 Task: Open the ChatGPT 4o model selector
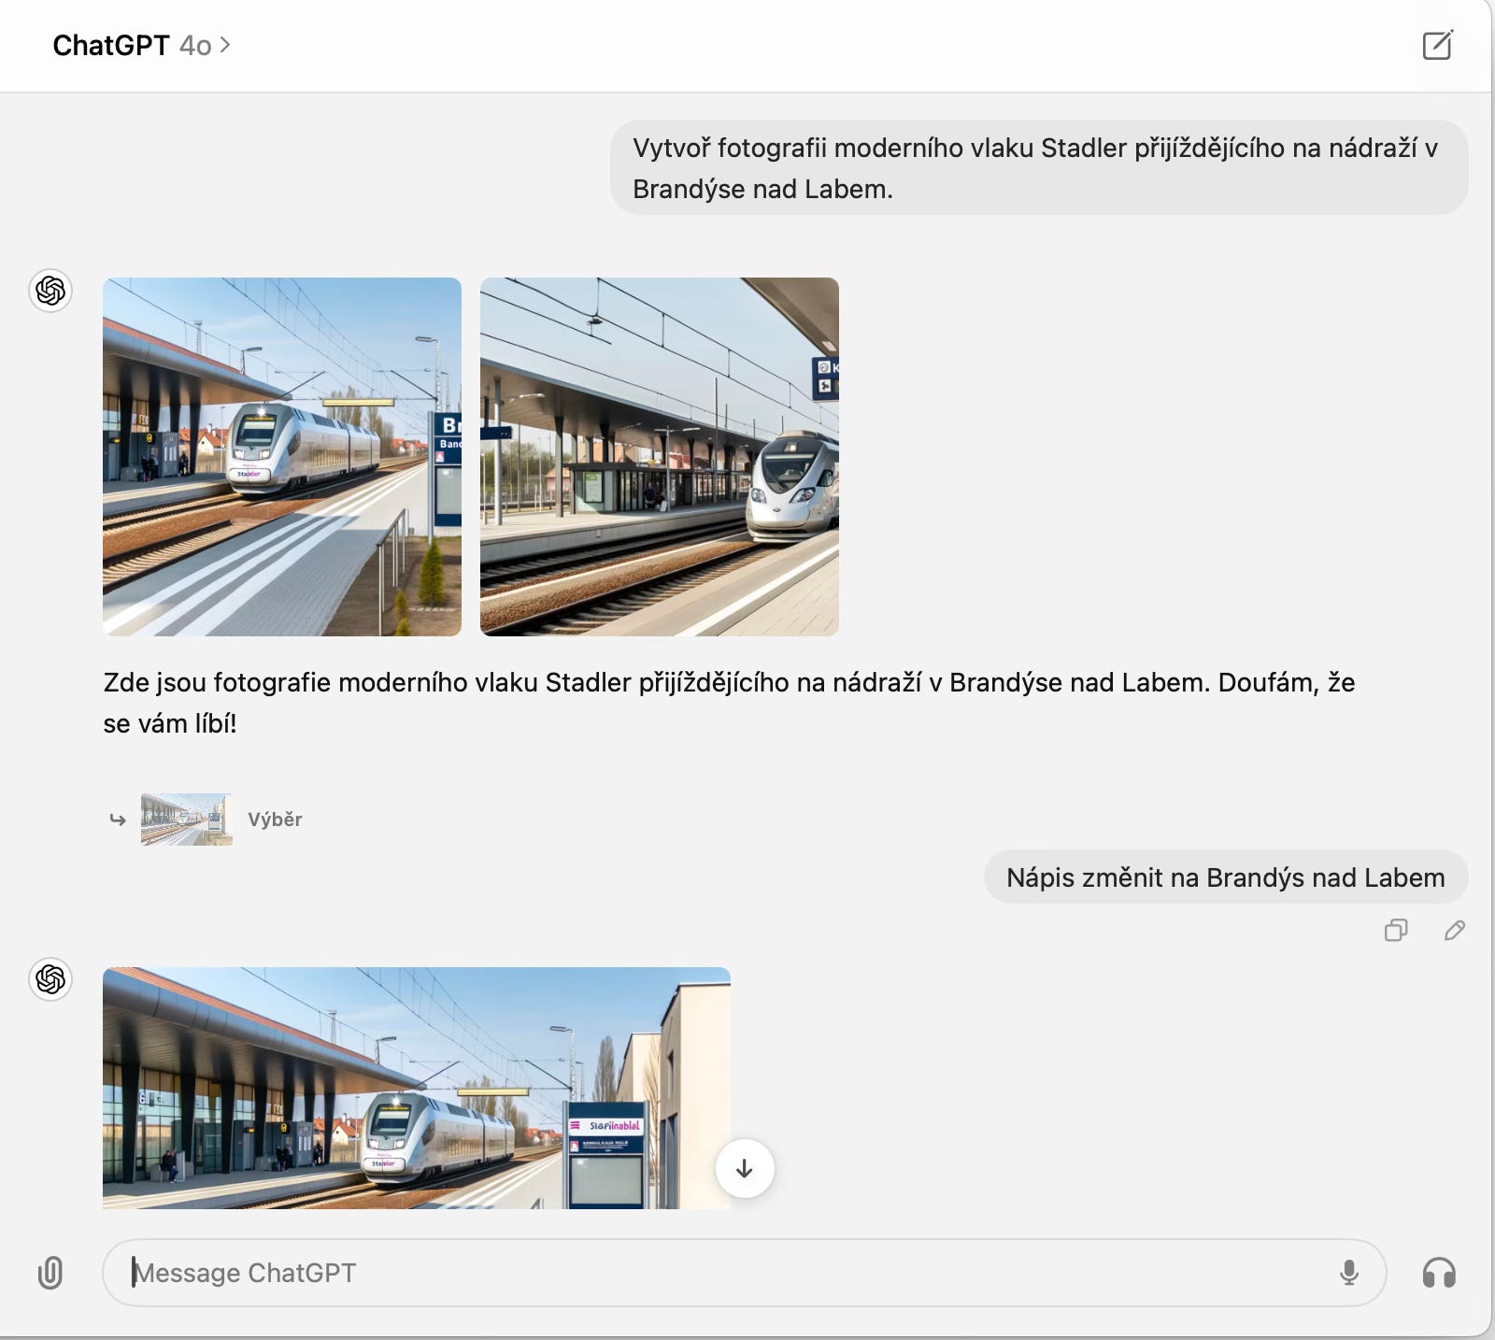pos(141,45)
